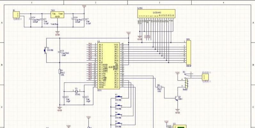Select the Vin label on the 7805
Screen dimensions: 255x128
54,14
